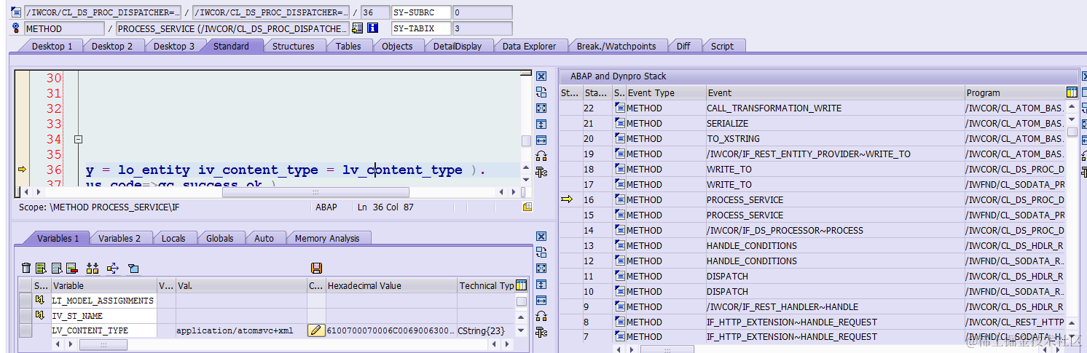The image size is (1087, 353).
Task: Click save icon in variables toolbar
Action: [316, 269]
